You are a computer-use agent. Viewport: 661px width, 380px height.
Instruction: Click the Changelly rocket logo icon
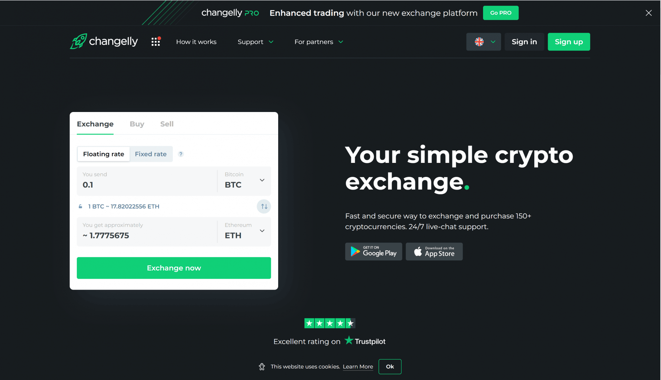tap(77, 41)
